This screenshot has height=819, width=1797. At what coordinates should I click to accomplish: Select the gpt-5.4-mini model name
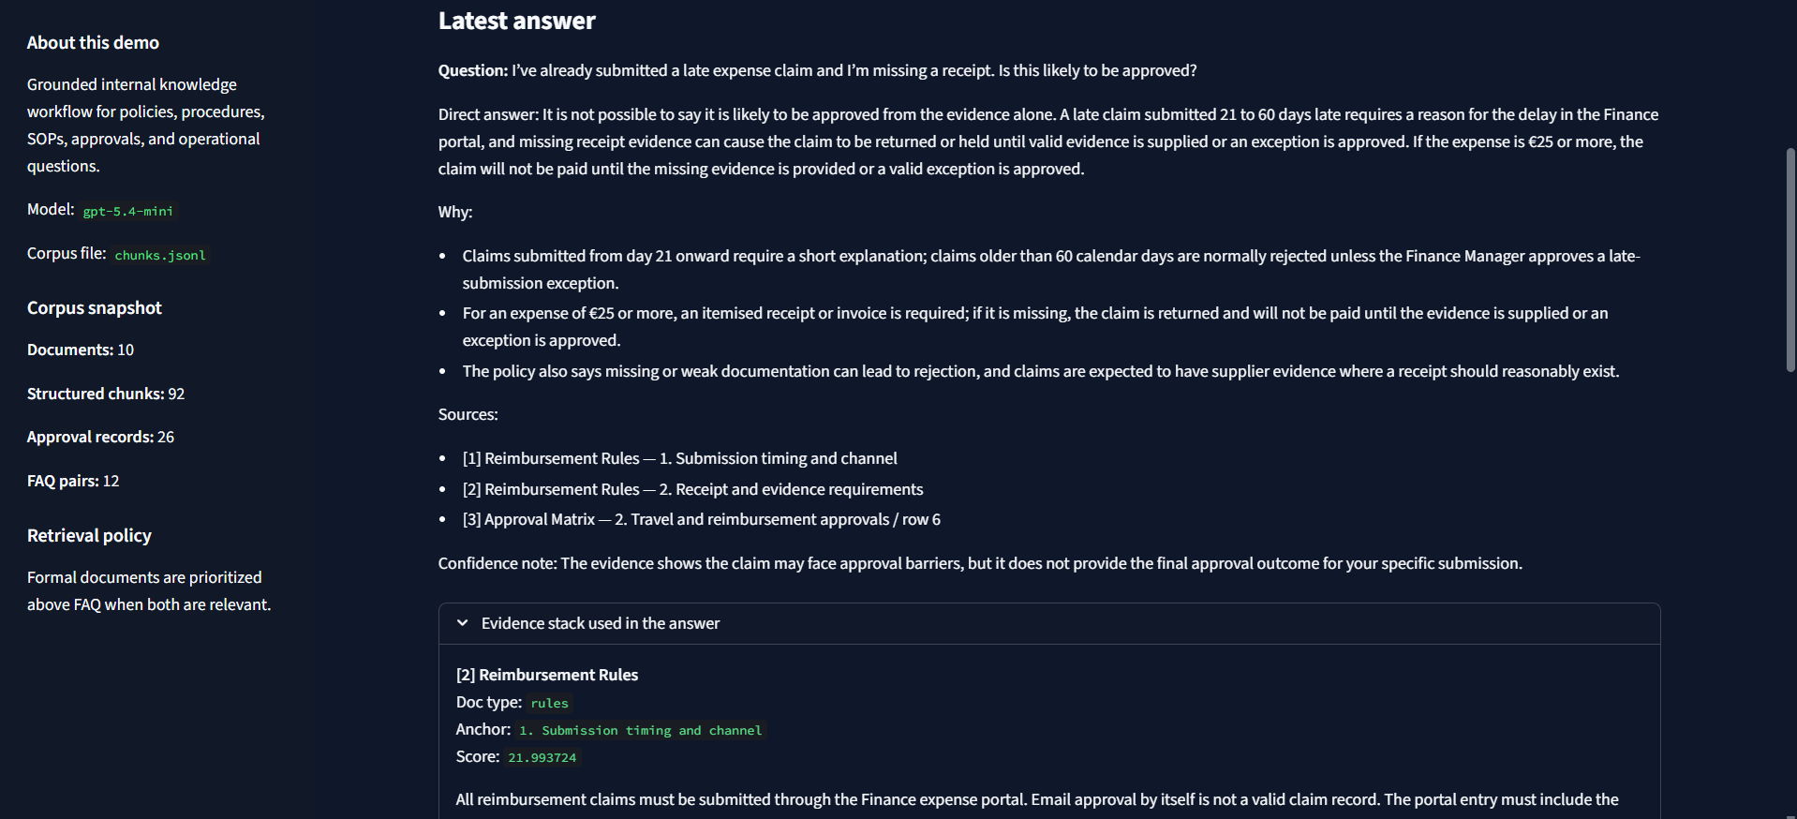pyautogui.click(x=127, y=211)
